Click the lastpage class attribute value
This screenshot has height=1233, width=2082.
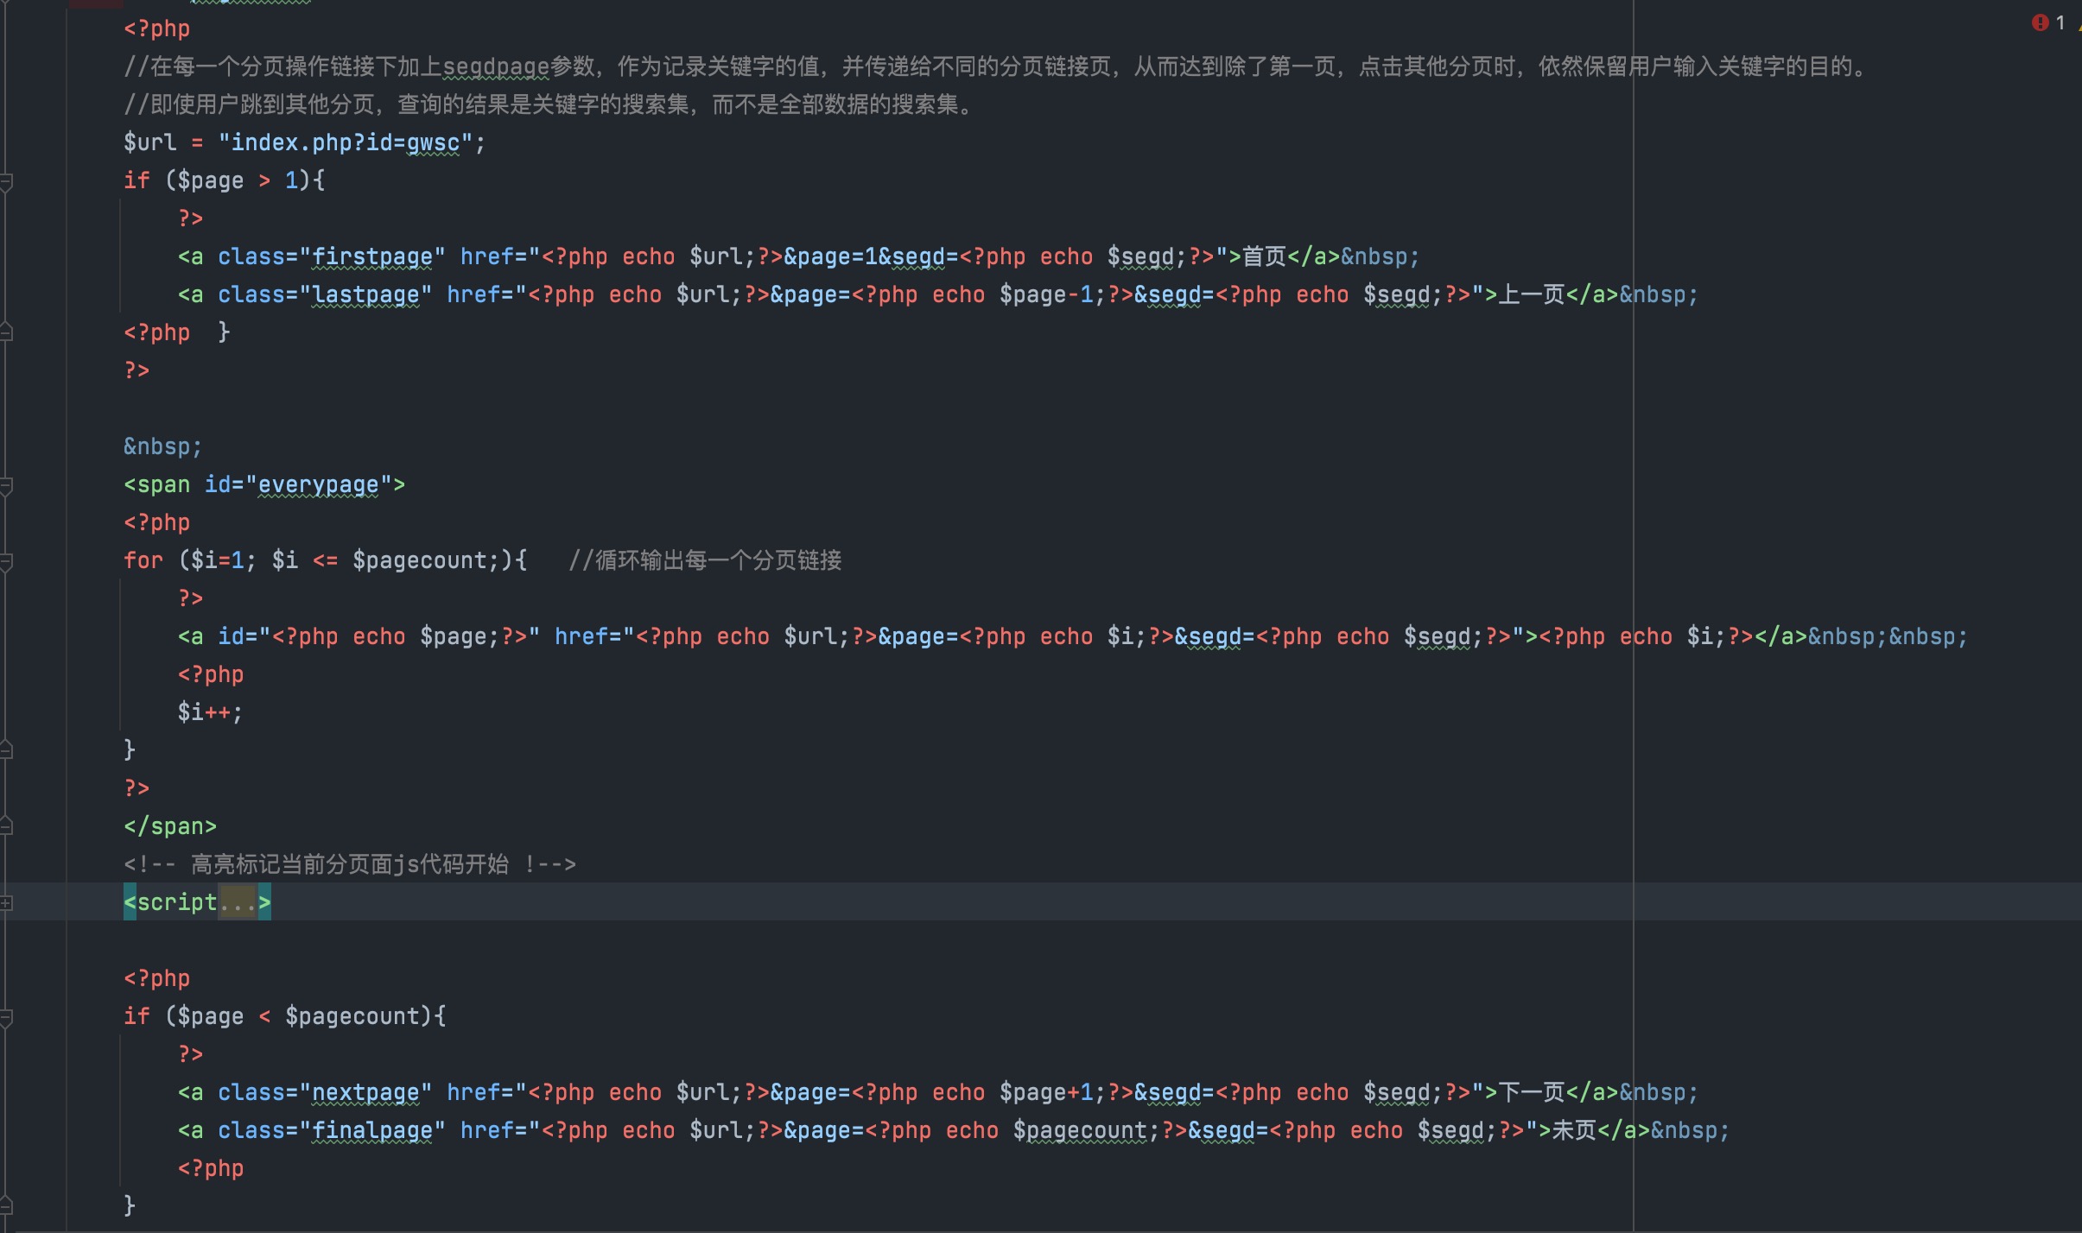pyautogui.click(x=365, y=295)
